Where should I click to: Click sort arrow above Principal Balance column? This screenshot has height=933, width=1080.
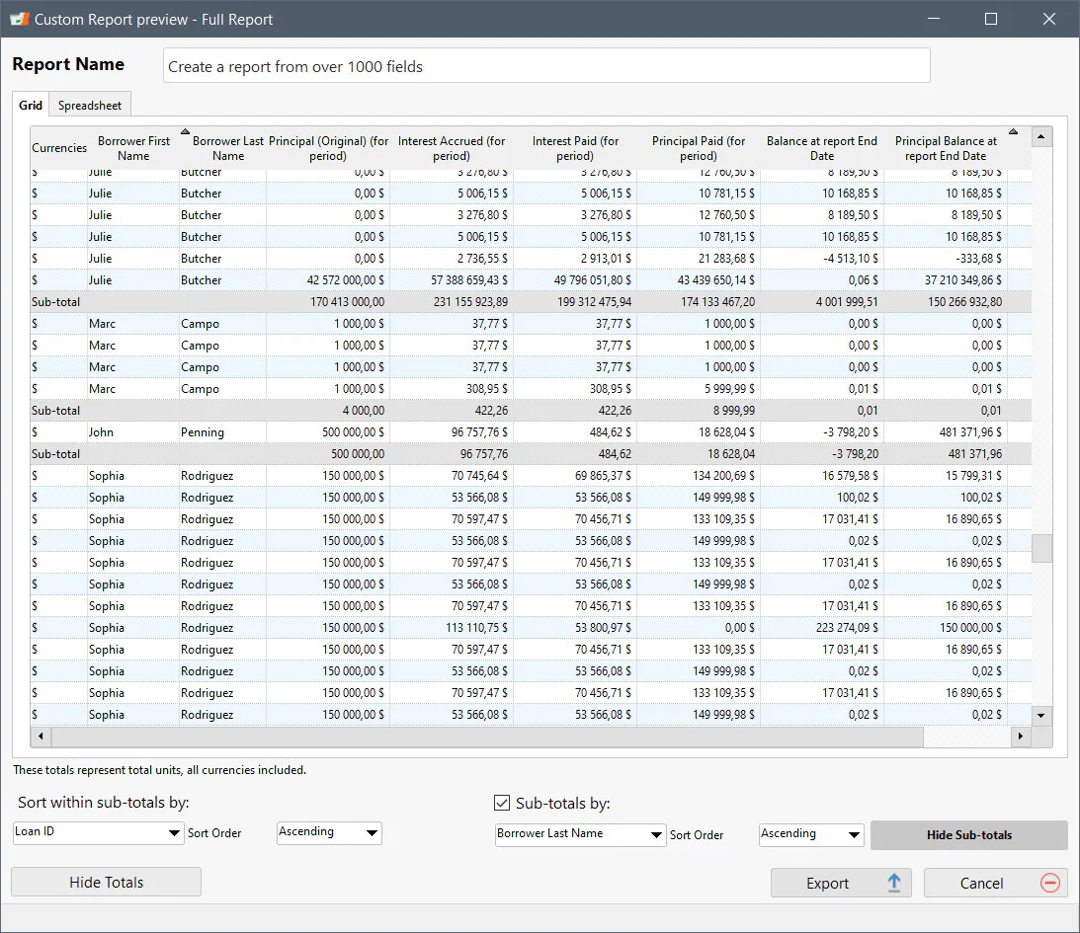pos(1013,131)
